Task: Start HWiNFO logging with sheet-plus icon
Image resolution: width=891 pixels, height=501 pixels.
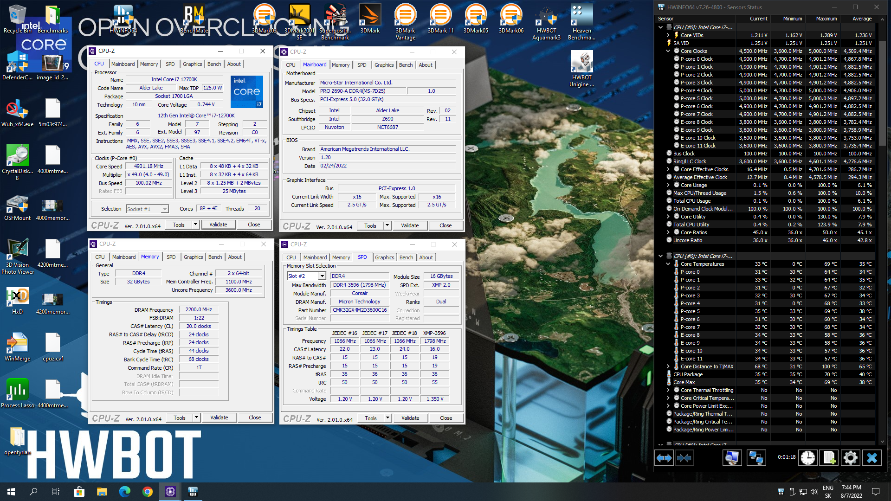Action: (829, 458)
